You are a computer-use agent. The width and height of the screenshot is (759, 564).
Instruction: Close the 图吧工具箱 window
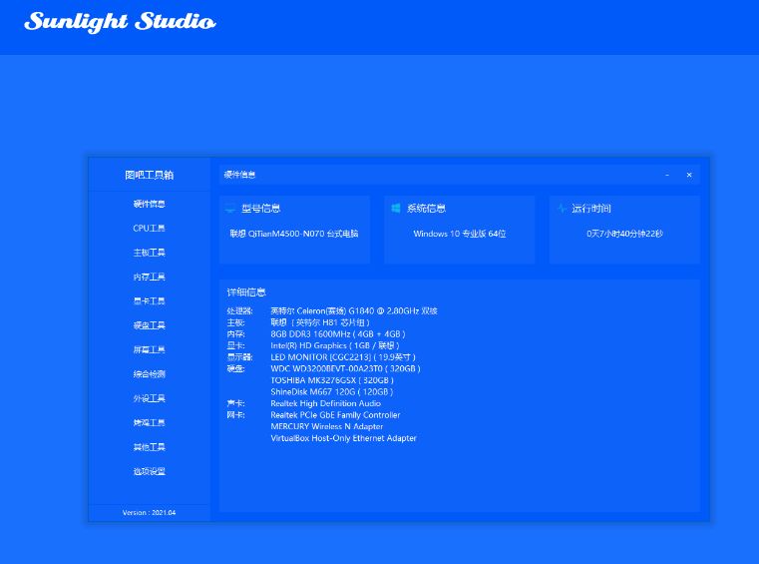pyautogui.click(x=689, y=175)
